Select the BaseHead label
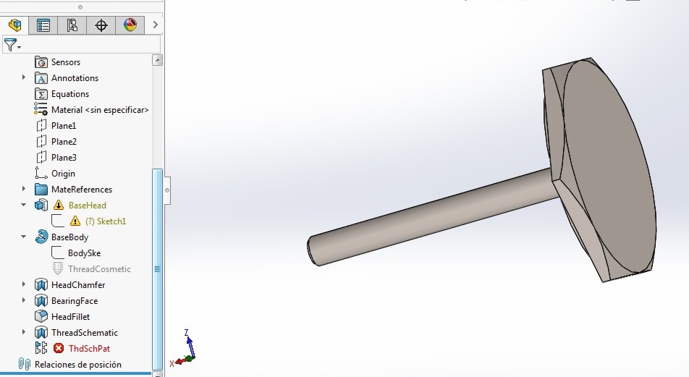 (87, 206)
